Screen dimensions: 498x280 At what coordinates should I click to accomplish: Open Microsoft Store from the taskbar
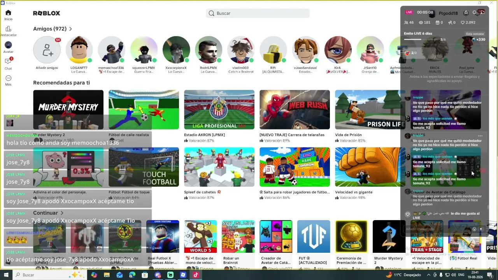(145, 275)
